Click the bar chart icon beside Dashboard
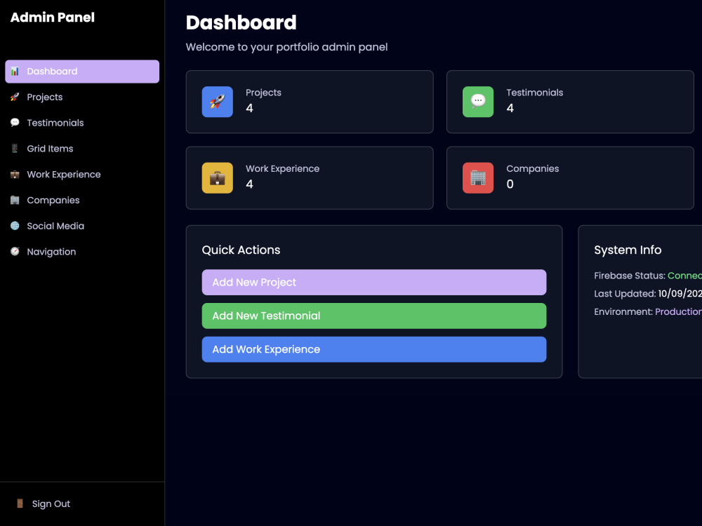 15,71
